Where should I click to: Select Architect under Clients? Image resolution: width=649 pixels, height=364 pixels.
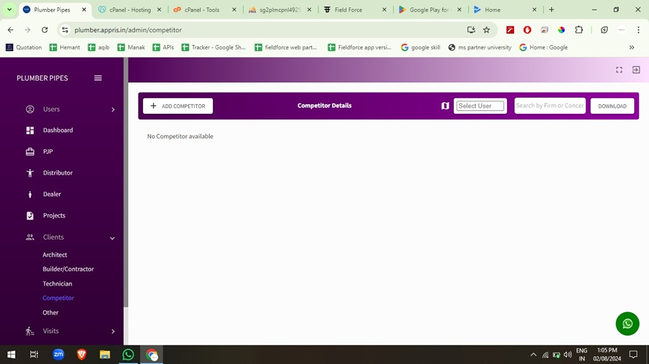click(x=55, y=255)
